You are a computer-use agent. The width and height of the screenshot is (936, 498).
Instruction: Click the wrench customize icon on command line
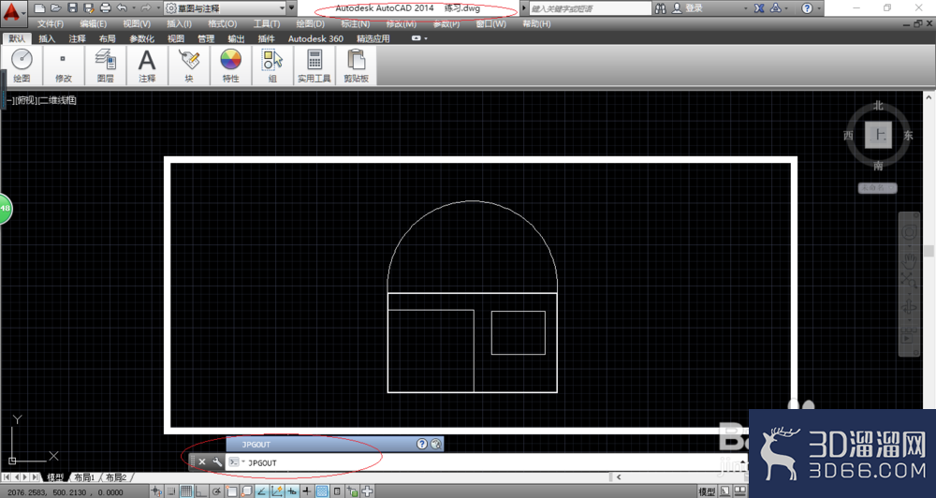coord(217,461)
